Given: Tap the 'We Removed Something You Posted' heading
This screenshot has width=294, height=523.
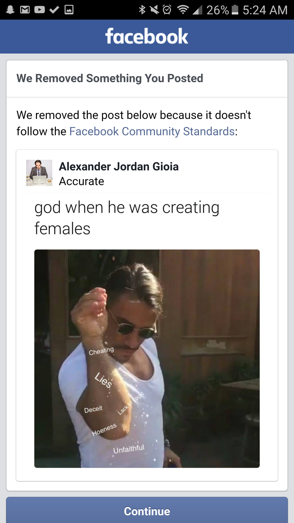Looking at the screenshot, I should click(x=110, y=78).
